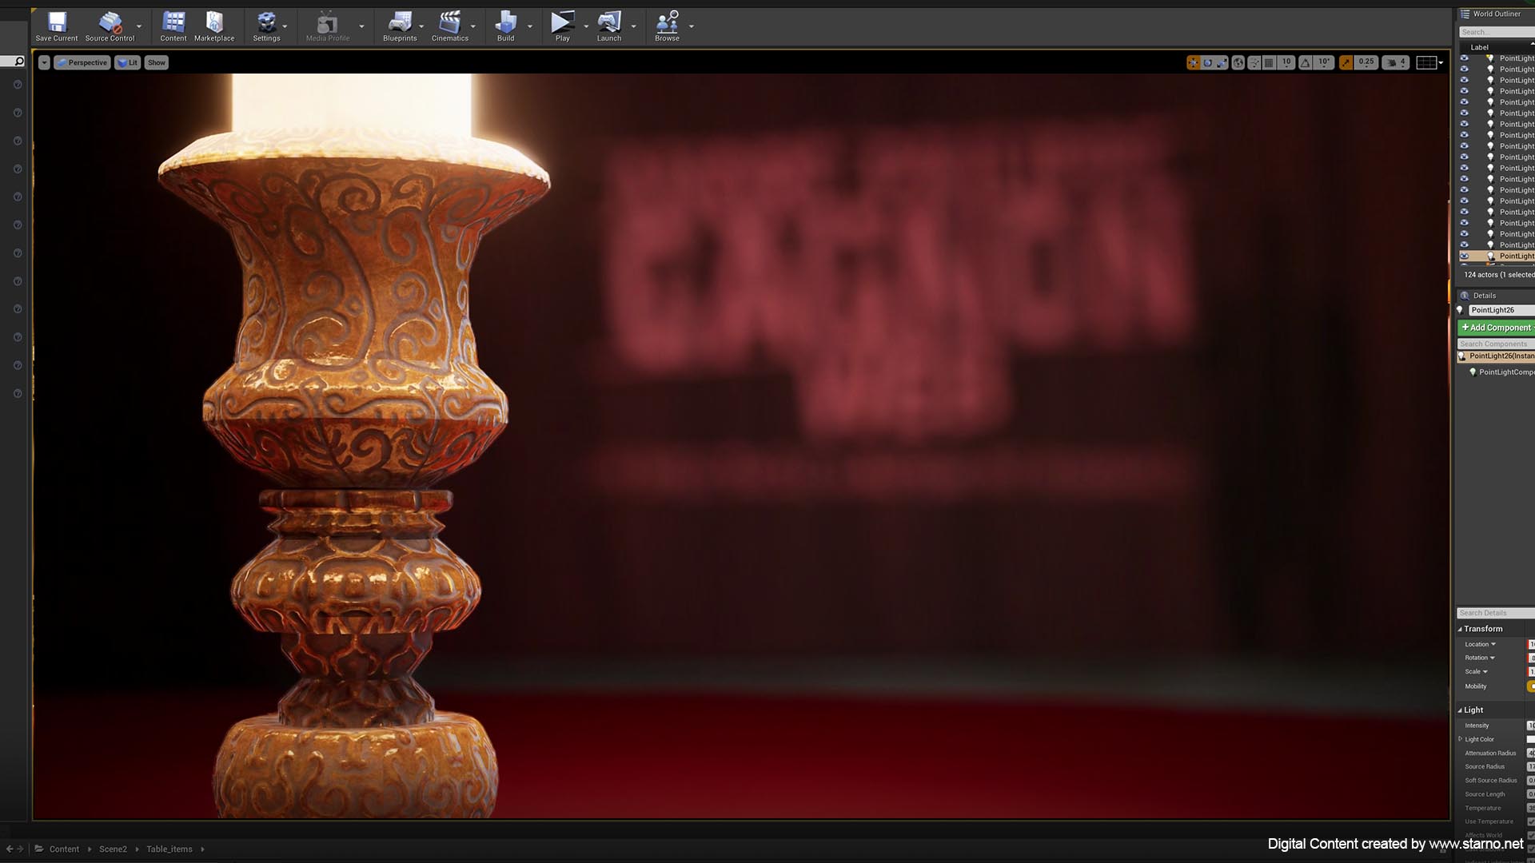Click the Light Color white swatch

[x=1530, y=739]
